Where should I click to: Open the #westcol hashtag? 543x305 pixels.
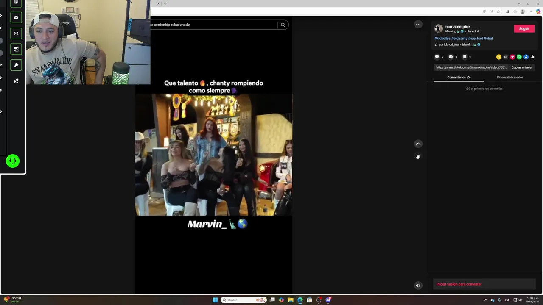pyautogui.click(x=476, y=39)
